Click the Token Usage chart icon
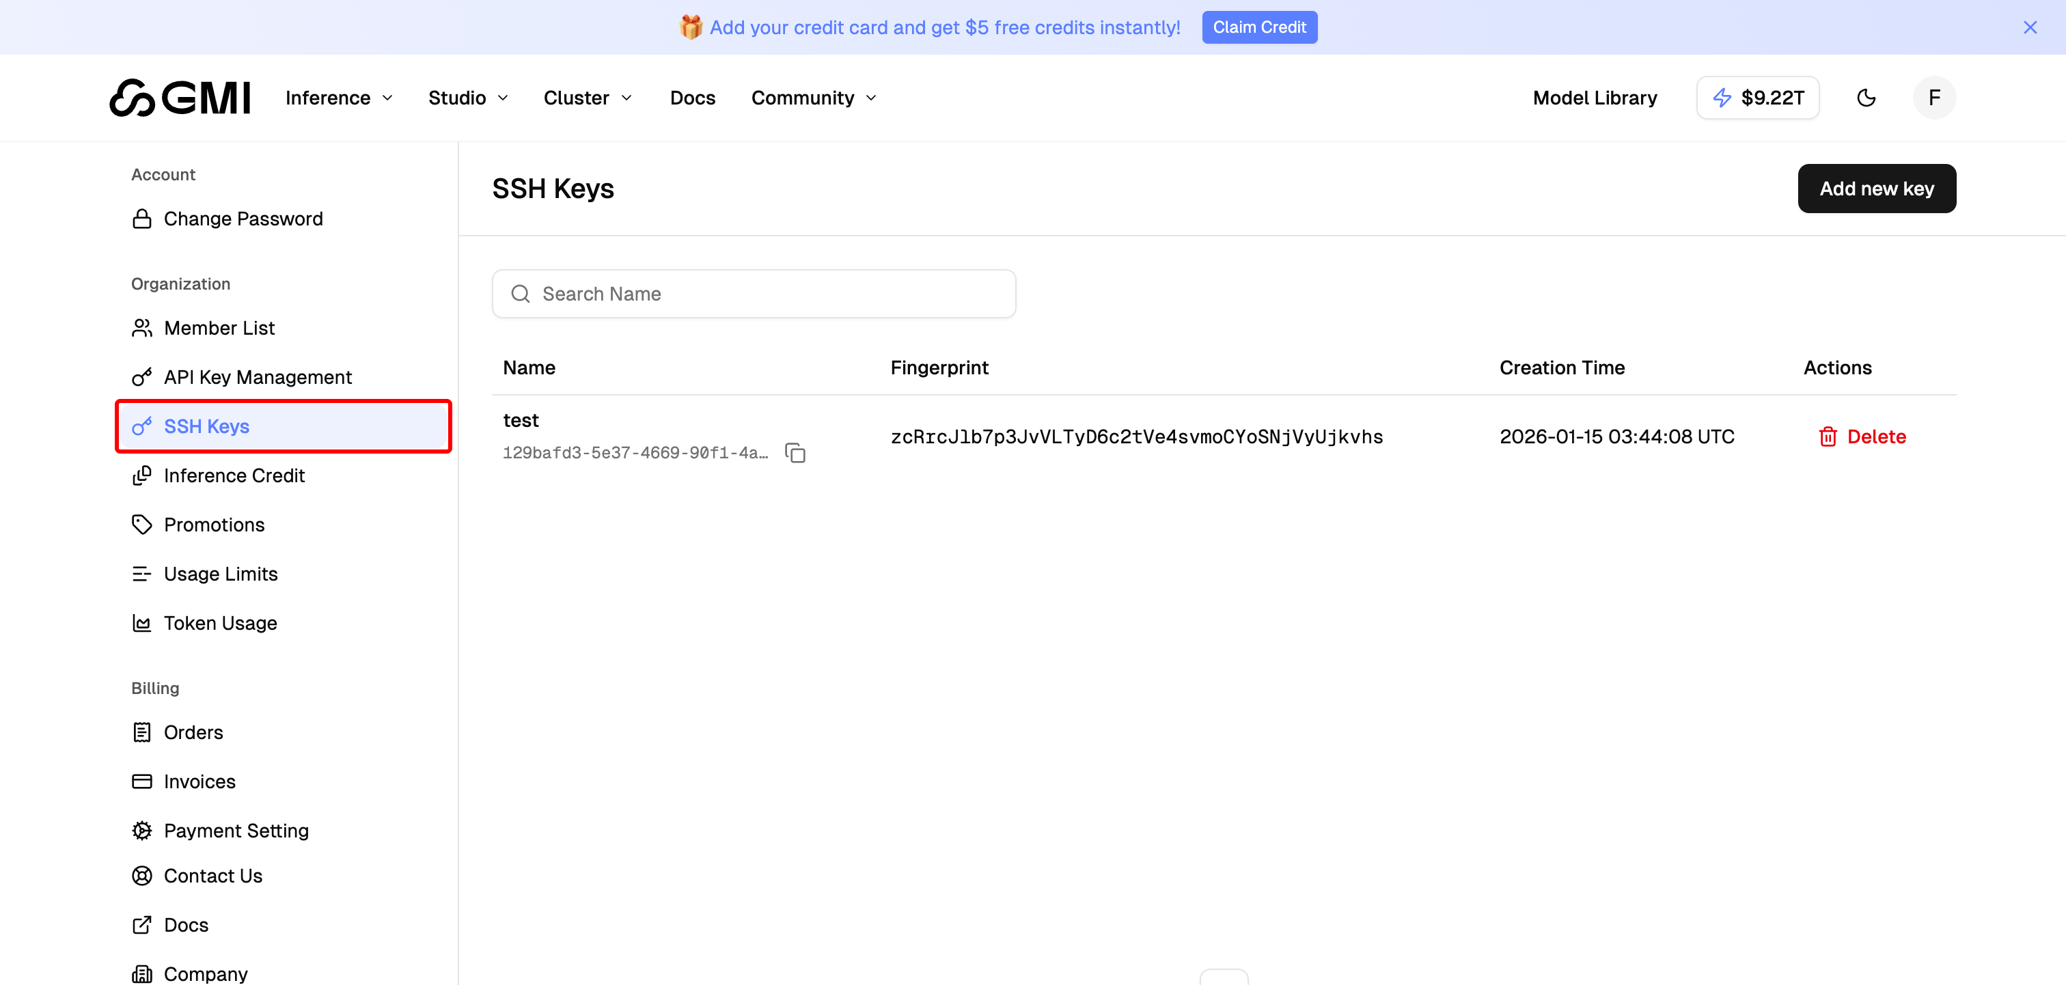 pos(142,623)
